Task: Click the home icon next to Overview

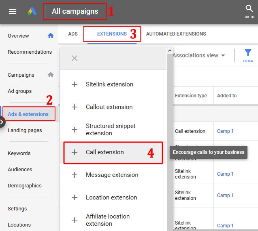Action: click(51, 36)
